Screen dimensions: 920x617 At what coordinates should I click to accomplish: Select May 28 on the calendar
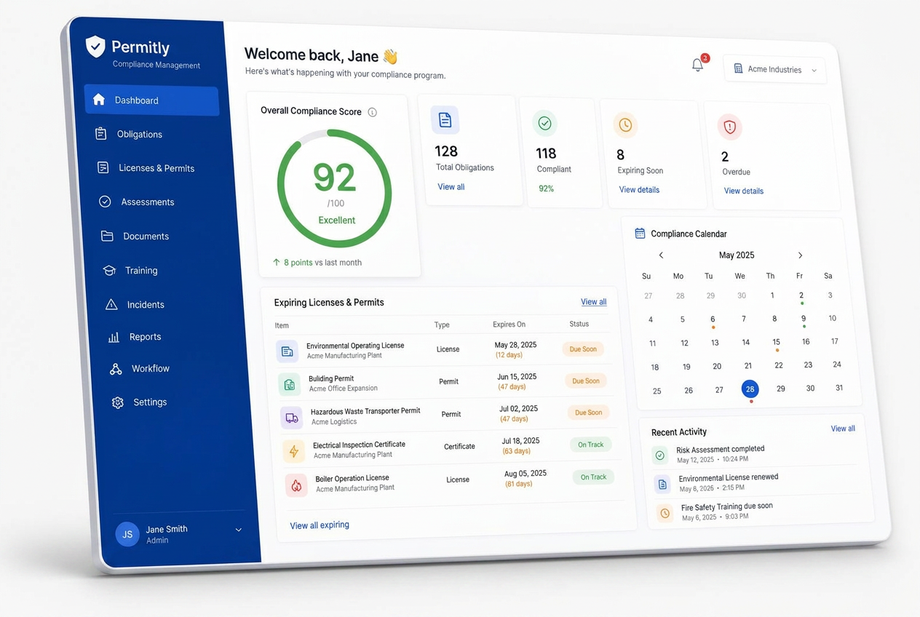pyautogui.click(x=750, y=389)
